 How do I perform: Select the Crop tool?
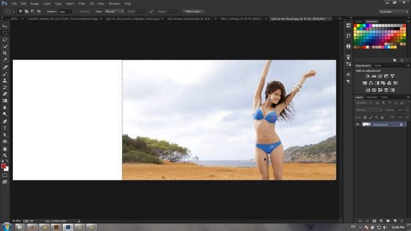pos(4,53)
